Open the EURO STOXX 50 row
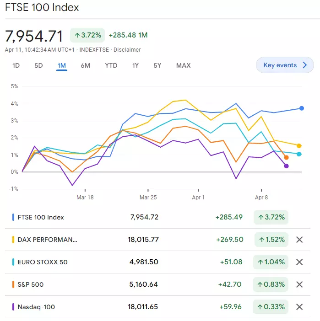 (157, 262)
